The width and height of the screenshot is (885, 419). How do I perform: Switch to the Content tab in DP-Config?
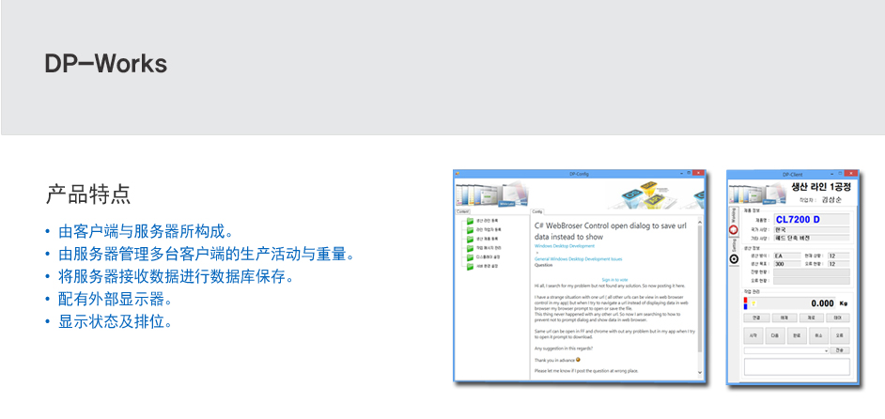[x=463, y=211]
